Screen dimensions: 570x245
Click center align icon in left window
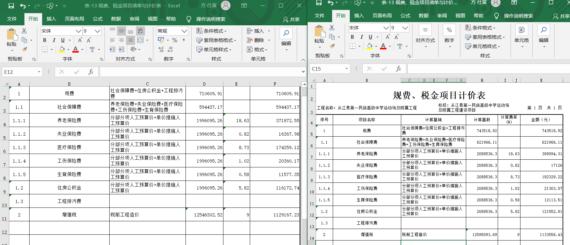click(x=122, y=40)
